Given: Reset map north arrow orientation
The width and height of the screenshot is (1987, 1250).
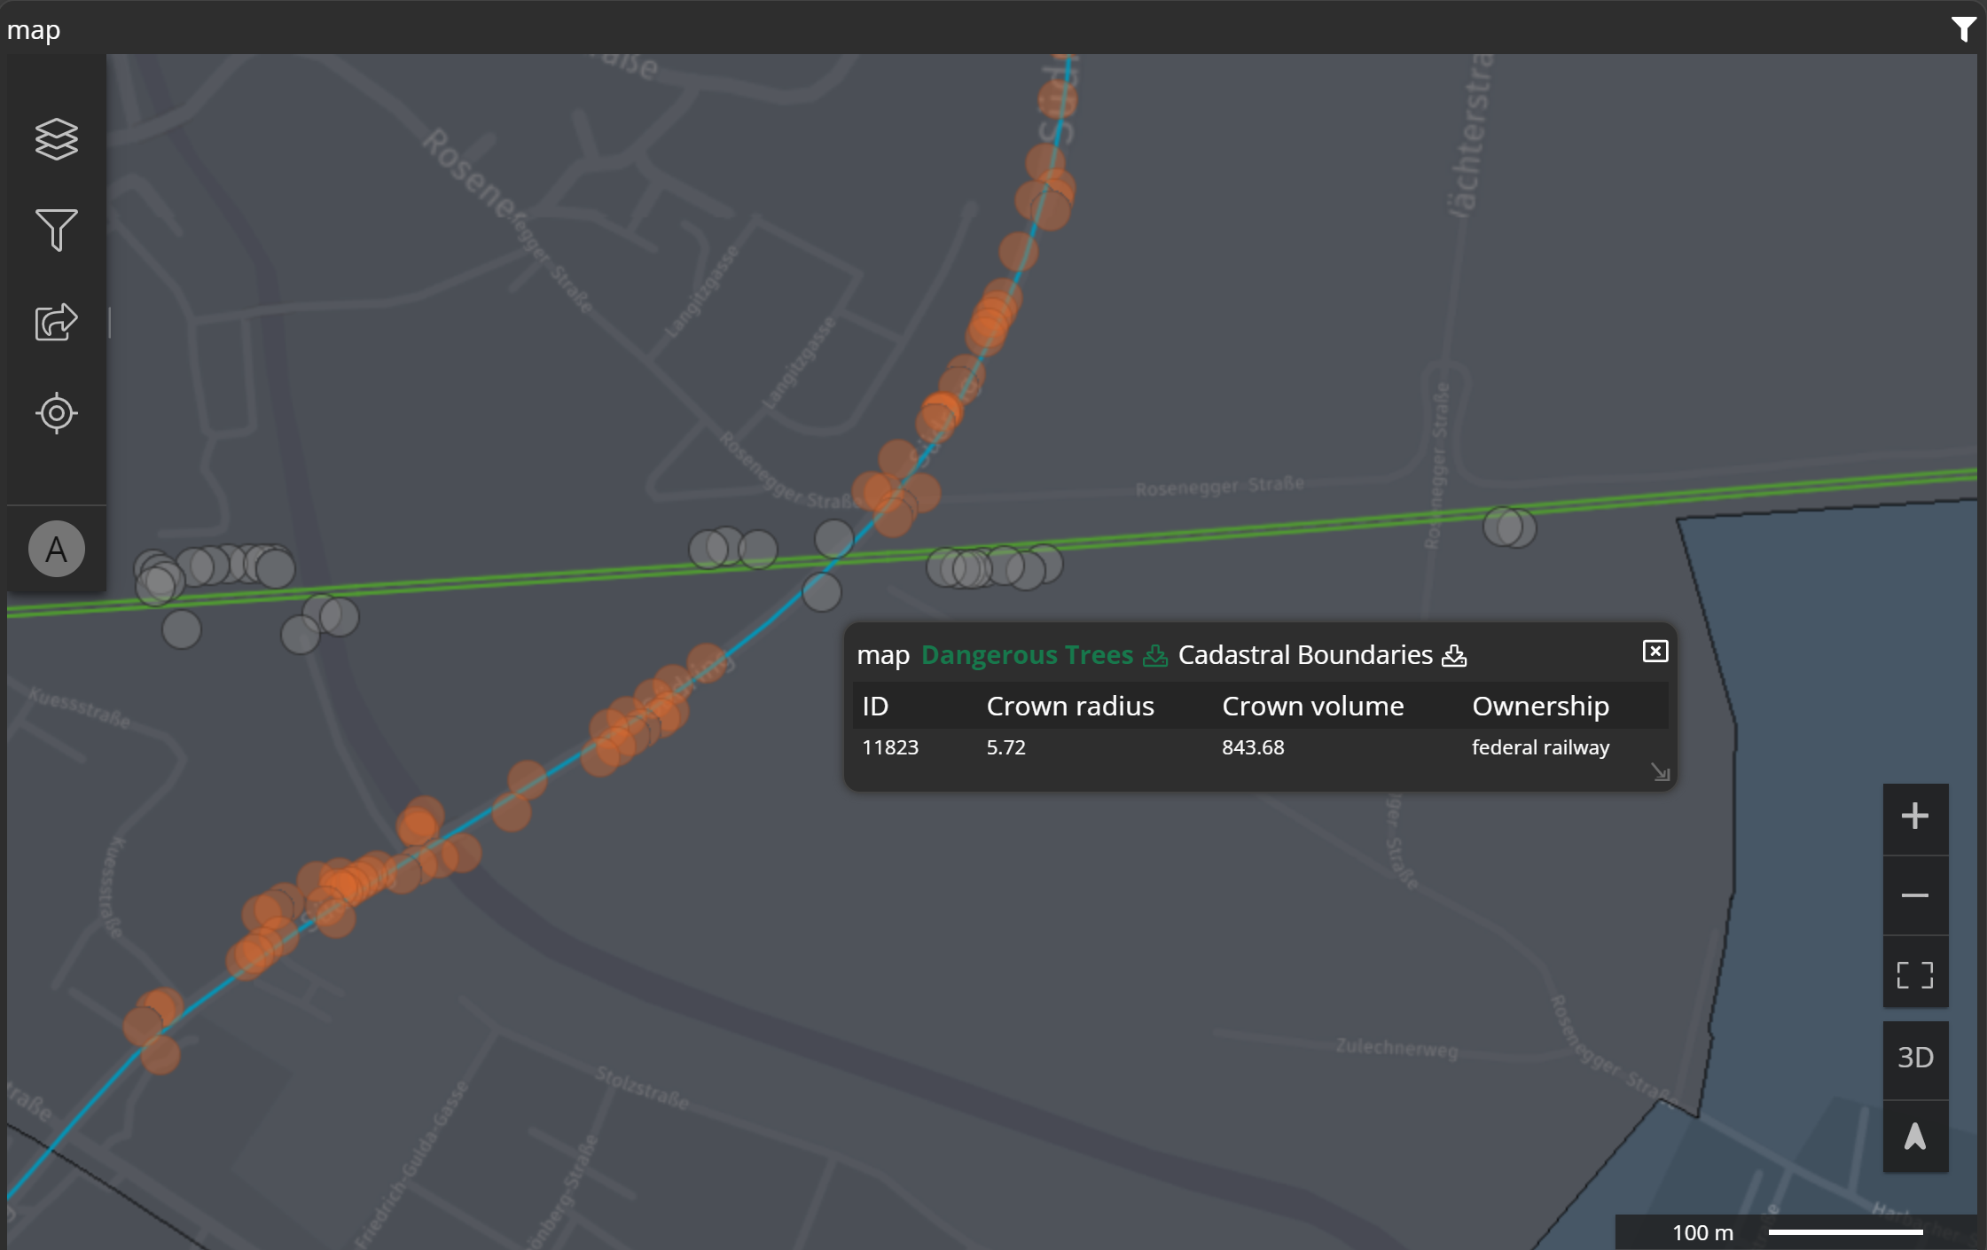Looking at the screenshot, I should point(1914,1137).
